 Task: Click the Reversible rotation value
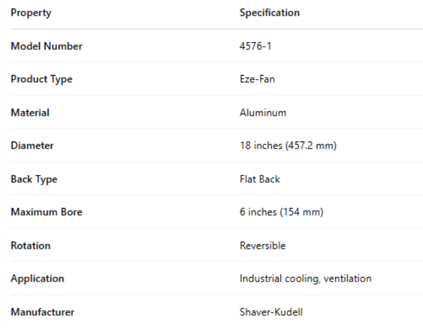coord(263,245)
